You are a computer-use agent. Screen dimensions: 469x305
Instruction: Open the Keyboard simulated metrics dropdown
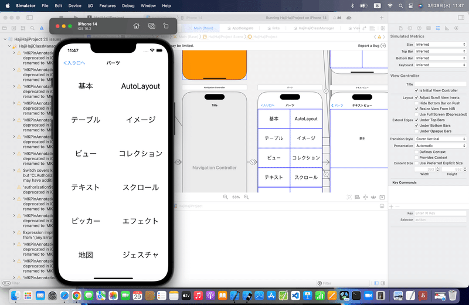point(440,65)
